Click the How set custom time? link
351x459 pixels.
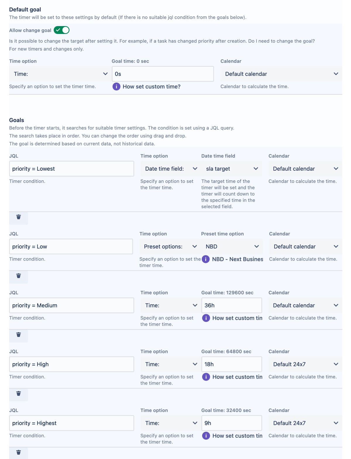point(152,87)
